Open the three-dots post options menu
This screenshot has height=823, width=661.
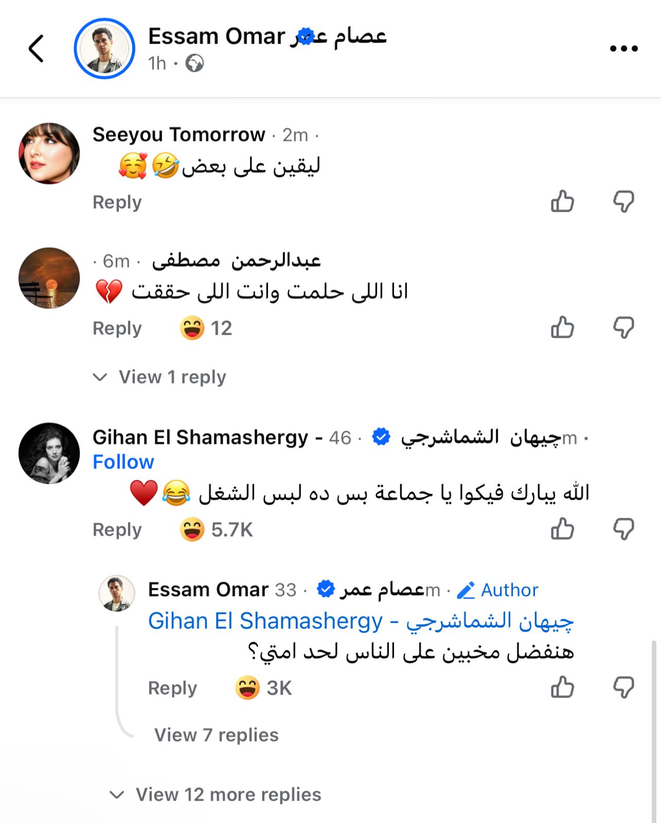point(623,49)
